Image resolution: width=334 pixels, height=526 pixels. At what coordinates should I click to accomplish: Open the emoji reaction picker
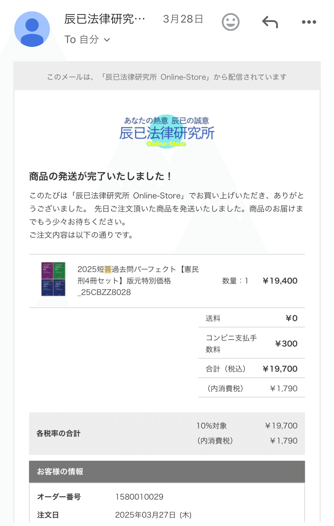click(x=230, y=22)
